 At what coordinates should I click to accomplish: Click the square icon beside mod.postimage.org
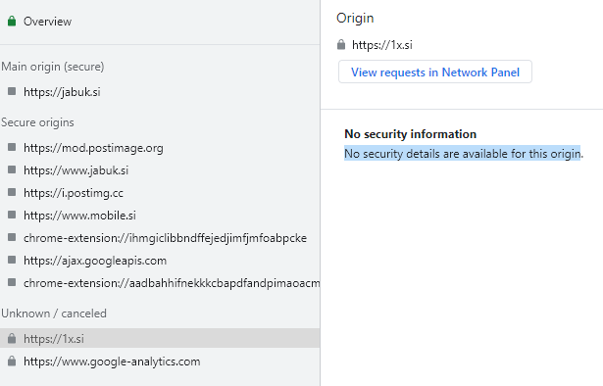point(12,147)
